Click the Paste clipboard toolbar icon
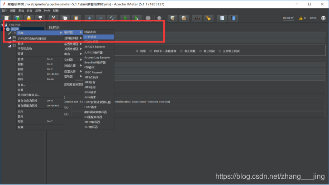Screen dimensions: 329x185 (x=76, y=18)
